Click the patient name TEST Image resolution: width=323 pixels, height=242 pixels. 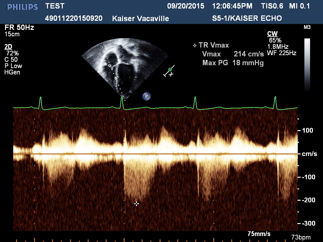(x=55, y=6)
